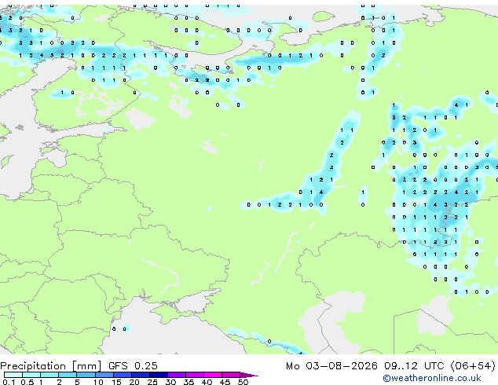The width and height of the screenshot is (498, 385).
Task: Click the '(06+54)' forecast run text
Action: click(473, 366)
